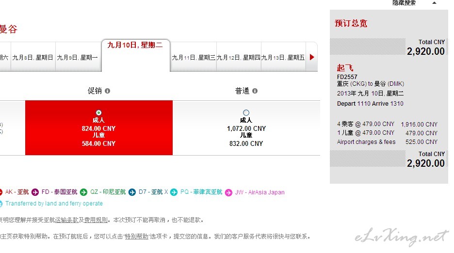Select the 普通 regular fare radio button
Screen dimensions: 454x253
point(246,112)
